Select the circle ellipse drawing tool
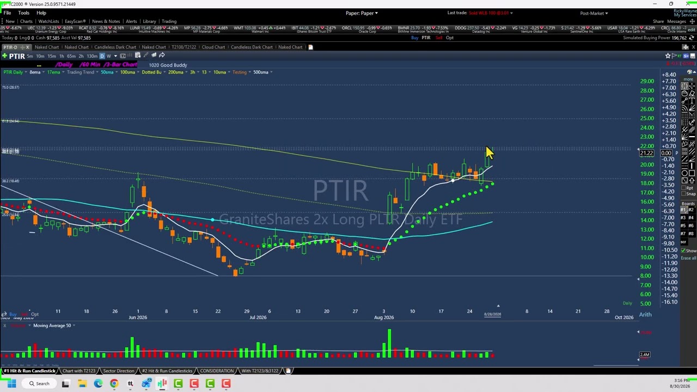Viewport: 697px width, 392px height. (x=684, y=173)
